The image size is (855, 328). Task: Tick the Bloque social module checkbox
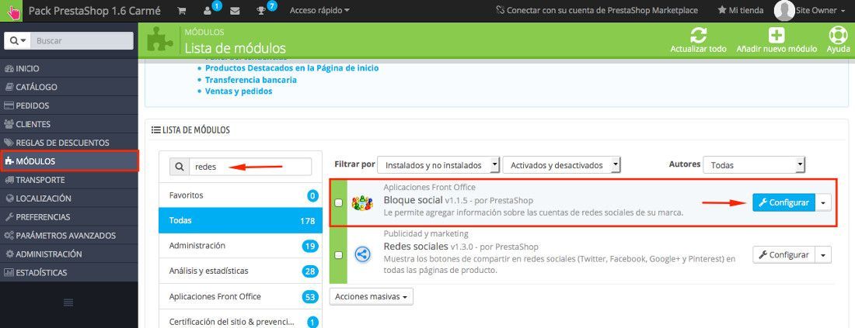[x=339, y=203]
